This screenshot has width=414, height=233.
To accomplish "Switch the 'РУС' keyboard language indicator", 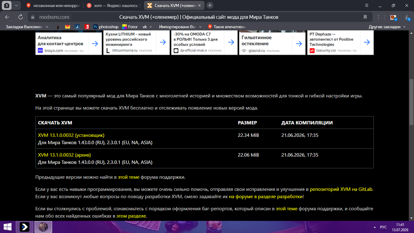I will 383,227.
